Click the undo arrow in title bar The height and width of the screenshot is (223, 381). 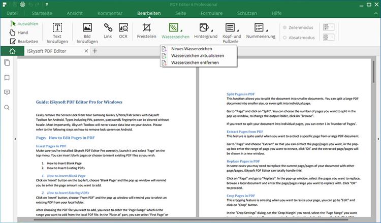pos(30,5)
